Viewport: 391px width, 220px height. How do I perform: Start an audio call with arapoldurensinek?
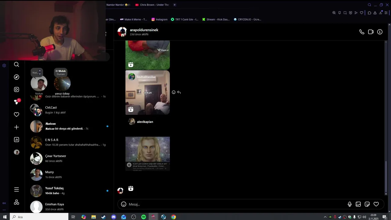click(x=362, y=32)
